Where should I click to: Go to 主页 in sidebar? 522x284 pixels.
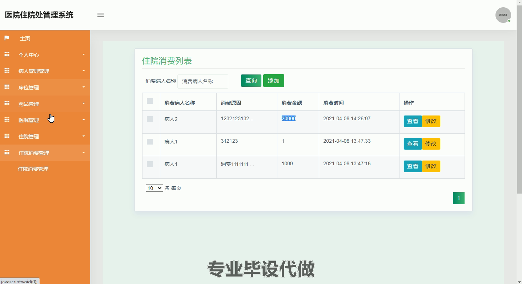pyautogui.click(x=45, y=38)
